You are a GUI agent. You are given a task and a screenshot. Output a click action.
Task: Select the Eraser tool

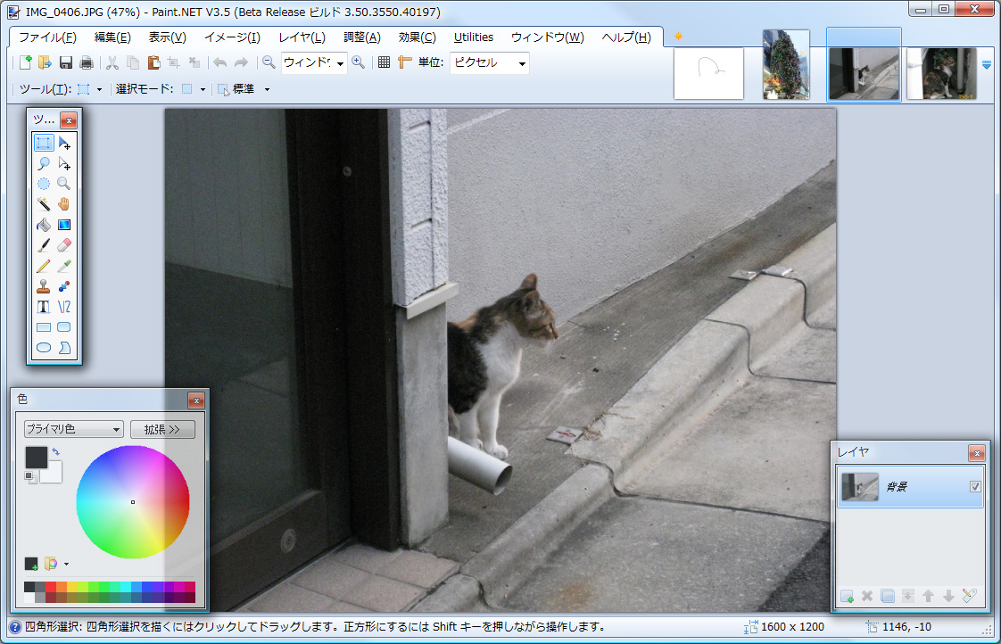click(x=64, y=244)
